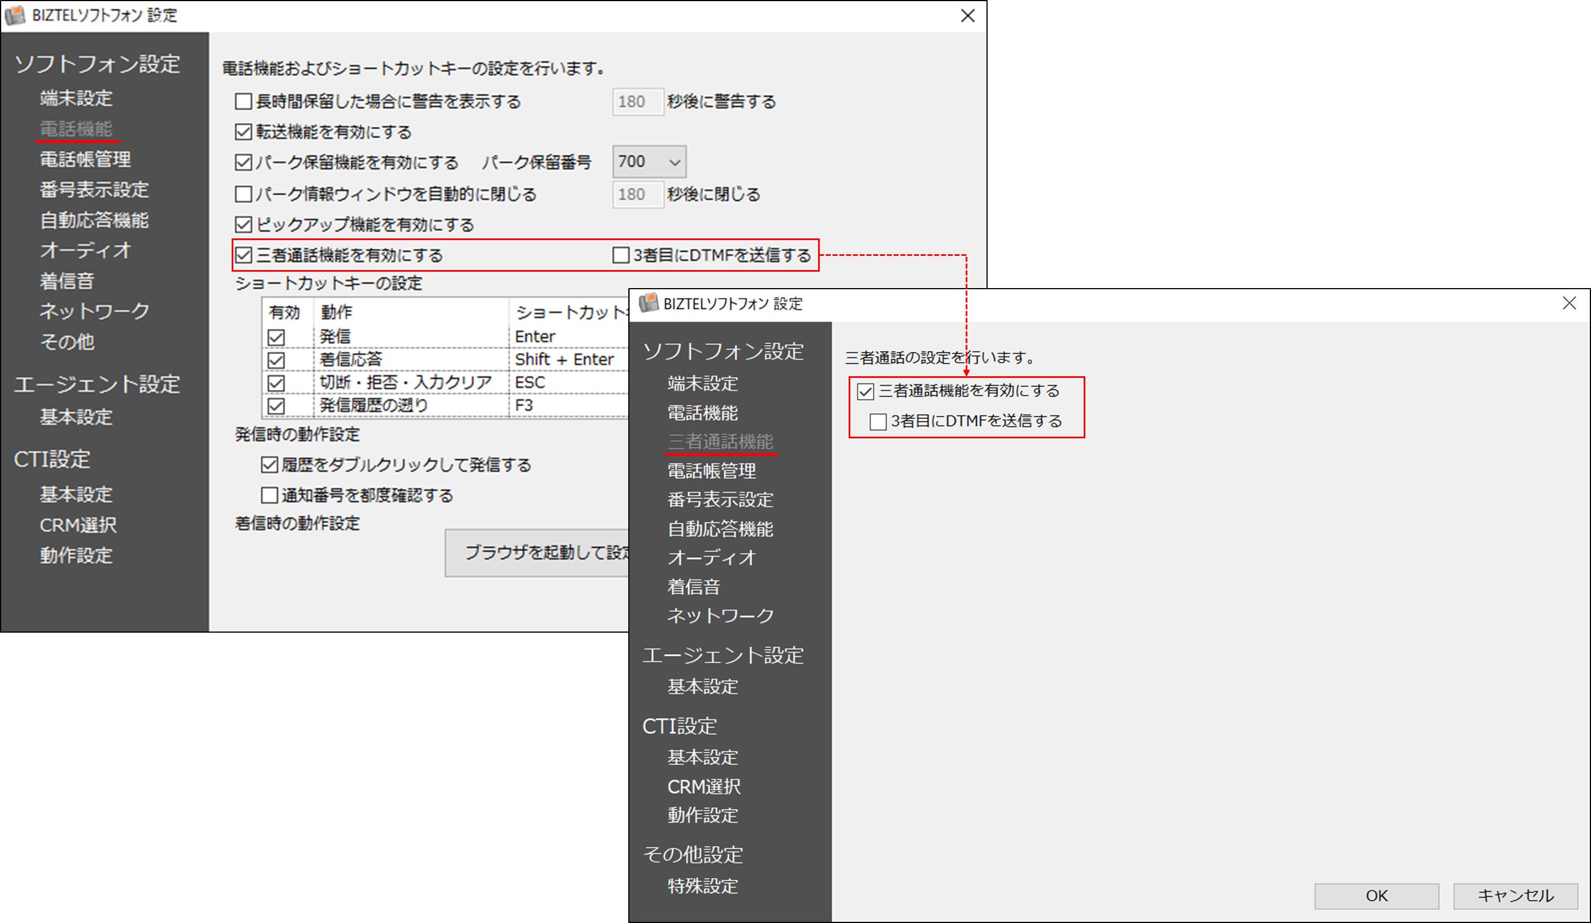This screenshot has width=1591, height=923.
Task: Uncheck the 発信 Enter shortcut row
Action: [x=276, y=337]
